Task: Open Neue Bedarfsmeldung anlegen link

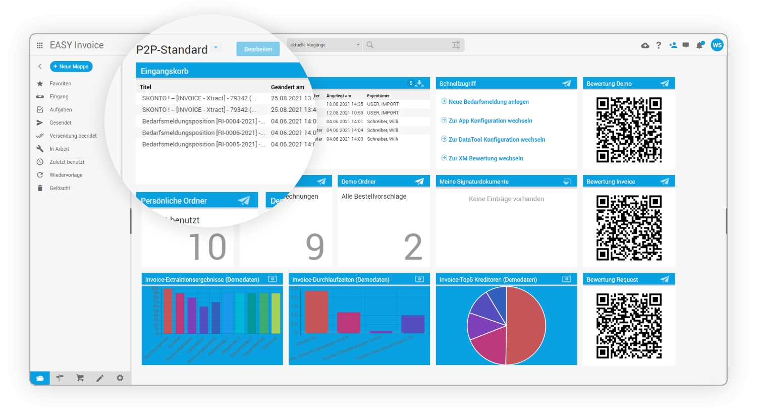Action: coord(489,102)
